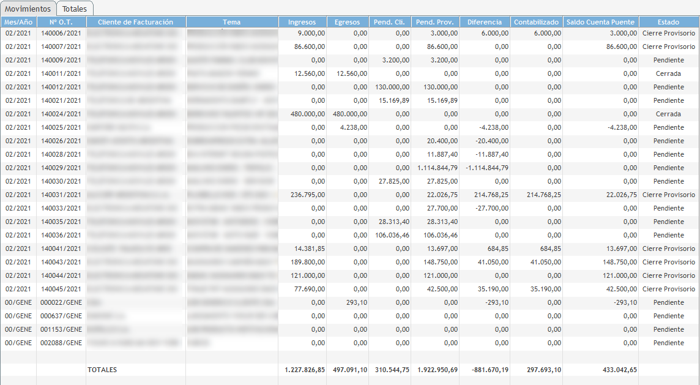The width and height of the screenshot is (700, 385).
Task: Sort by Diferencia column header
Action: tap(485, 22)
